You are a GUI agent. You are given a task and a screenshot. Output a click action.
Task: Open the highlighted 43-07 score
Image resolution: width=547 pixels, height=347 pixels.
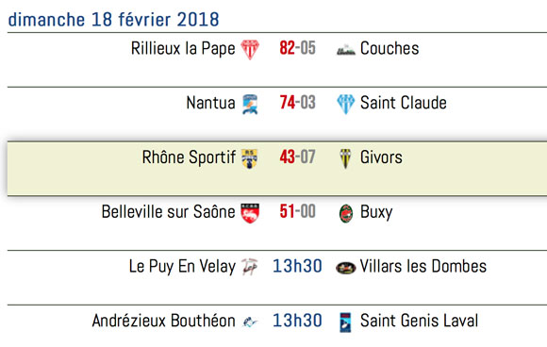pos(298,157)
